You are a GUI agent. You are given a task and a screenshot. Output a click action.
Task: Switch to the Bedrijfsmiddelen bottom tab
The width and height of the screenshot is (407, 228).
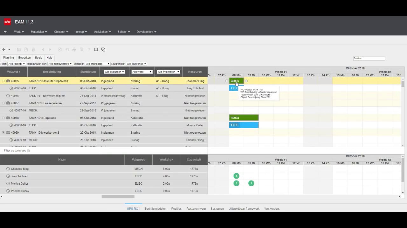(x=155, y=209)
